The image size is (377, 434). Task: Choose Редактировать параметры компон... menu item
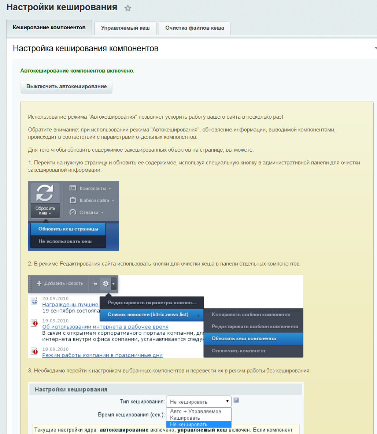[x=152, y=303]
